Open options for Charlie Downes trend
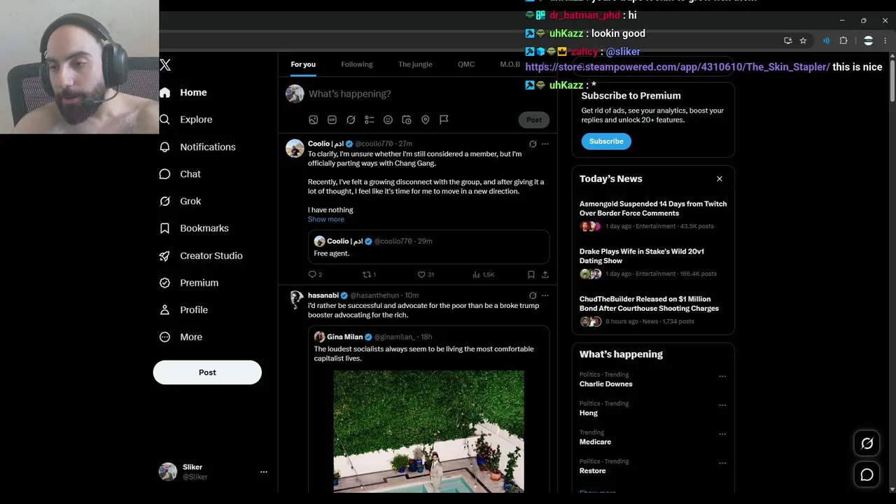The image size is (896, 504). point(722,377)
